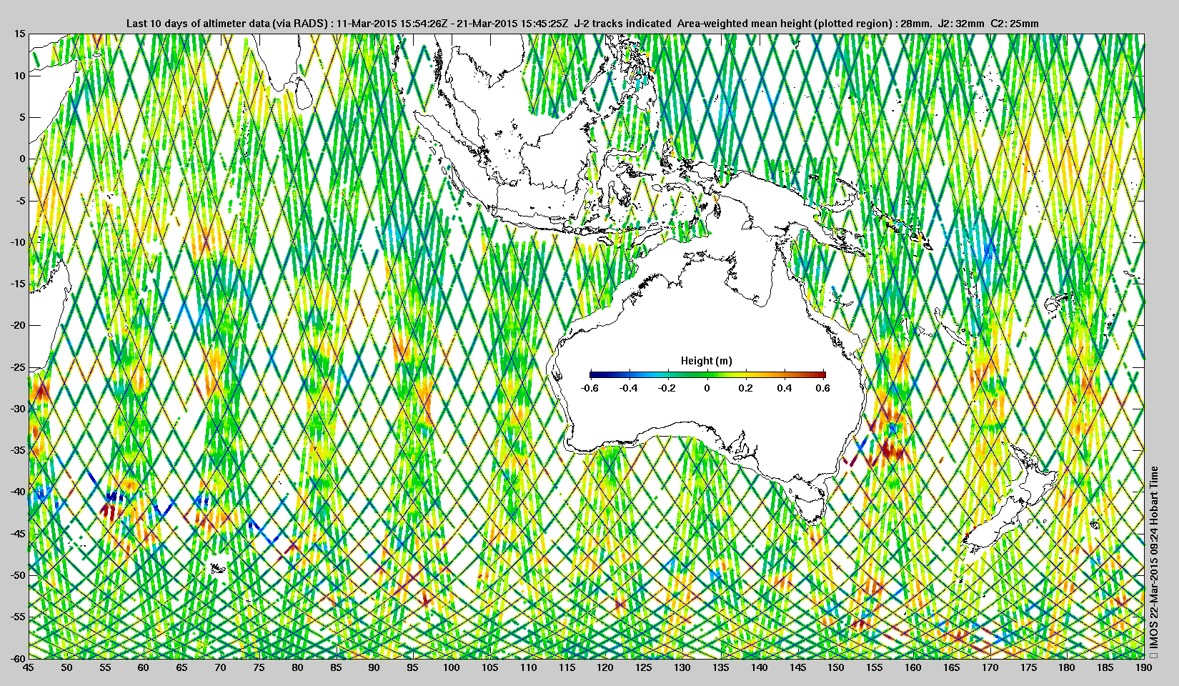Click longitude tick label '65' on bottom axis

point(181,667)
